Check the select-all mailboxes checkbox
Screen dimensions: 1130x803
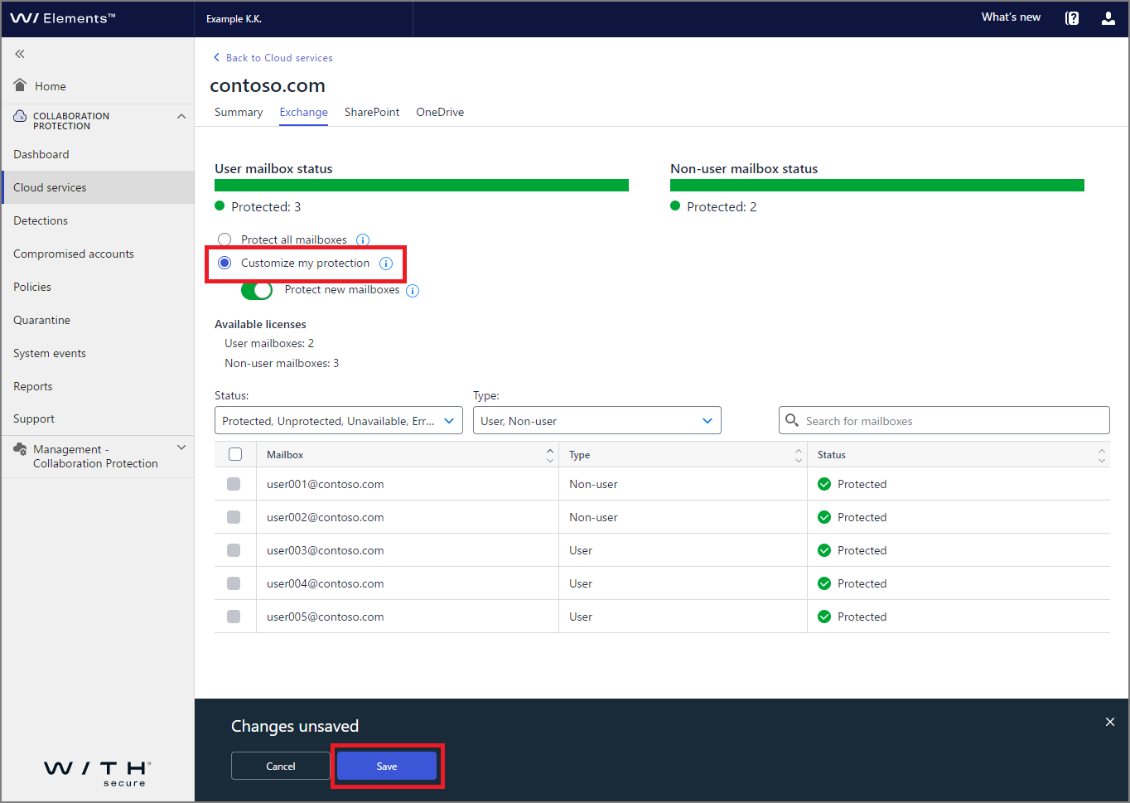[x=235, y=454]
